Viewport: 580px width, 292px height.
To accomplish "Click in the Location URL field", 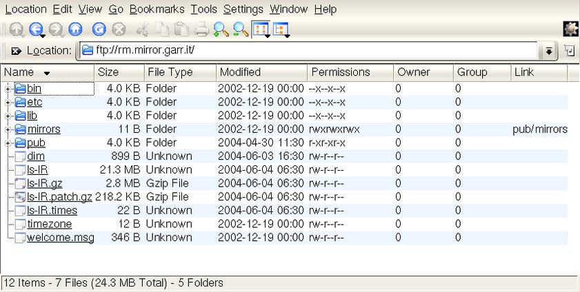I will pos(310,51).
